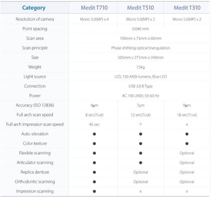211x197 pixels.
Task: Click the Auto-elevation dot under Medit T310
Action: [x=187, y=134]
